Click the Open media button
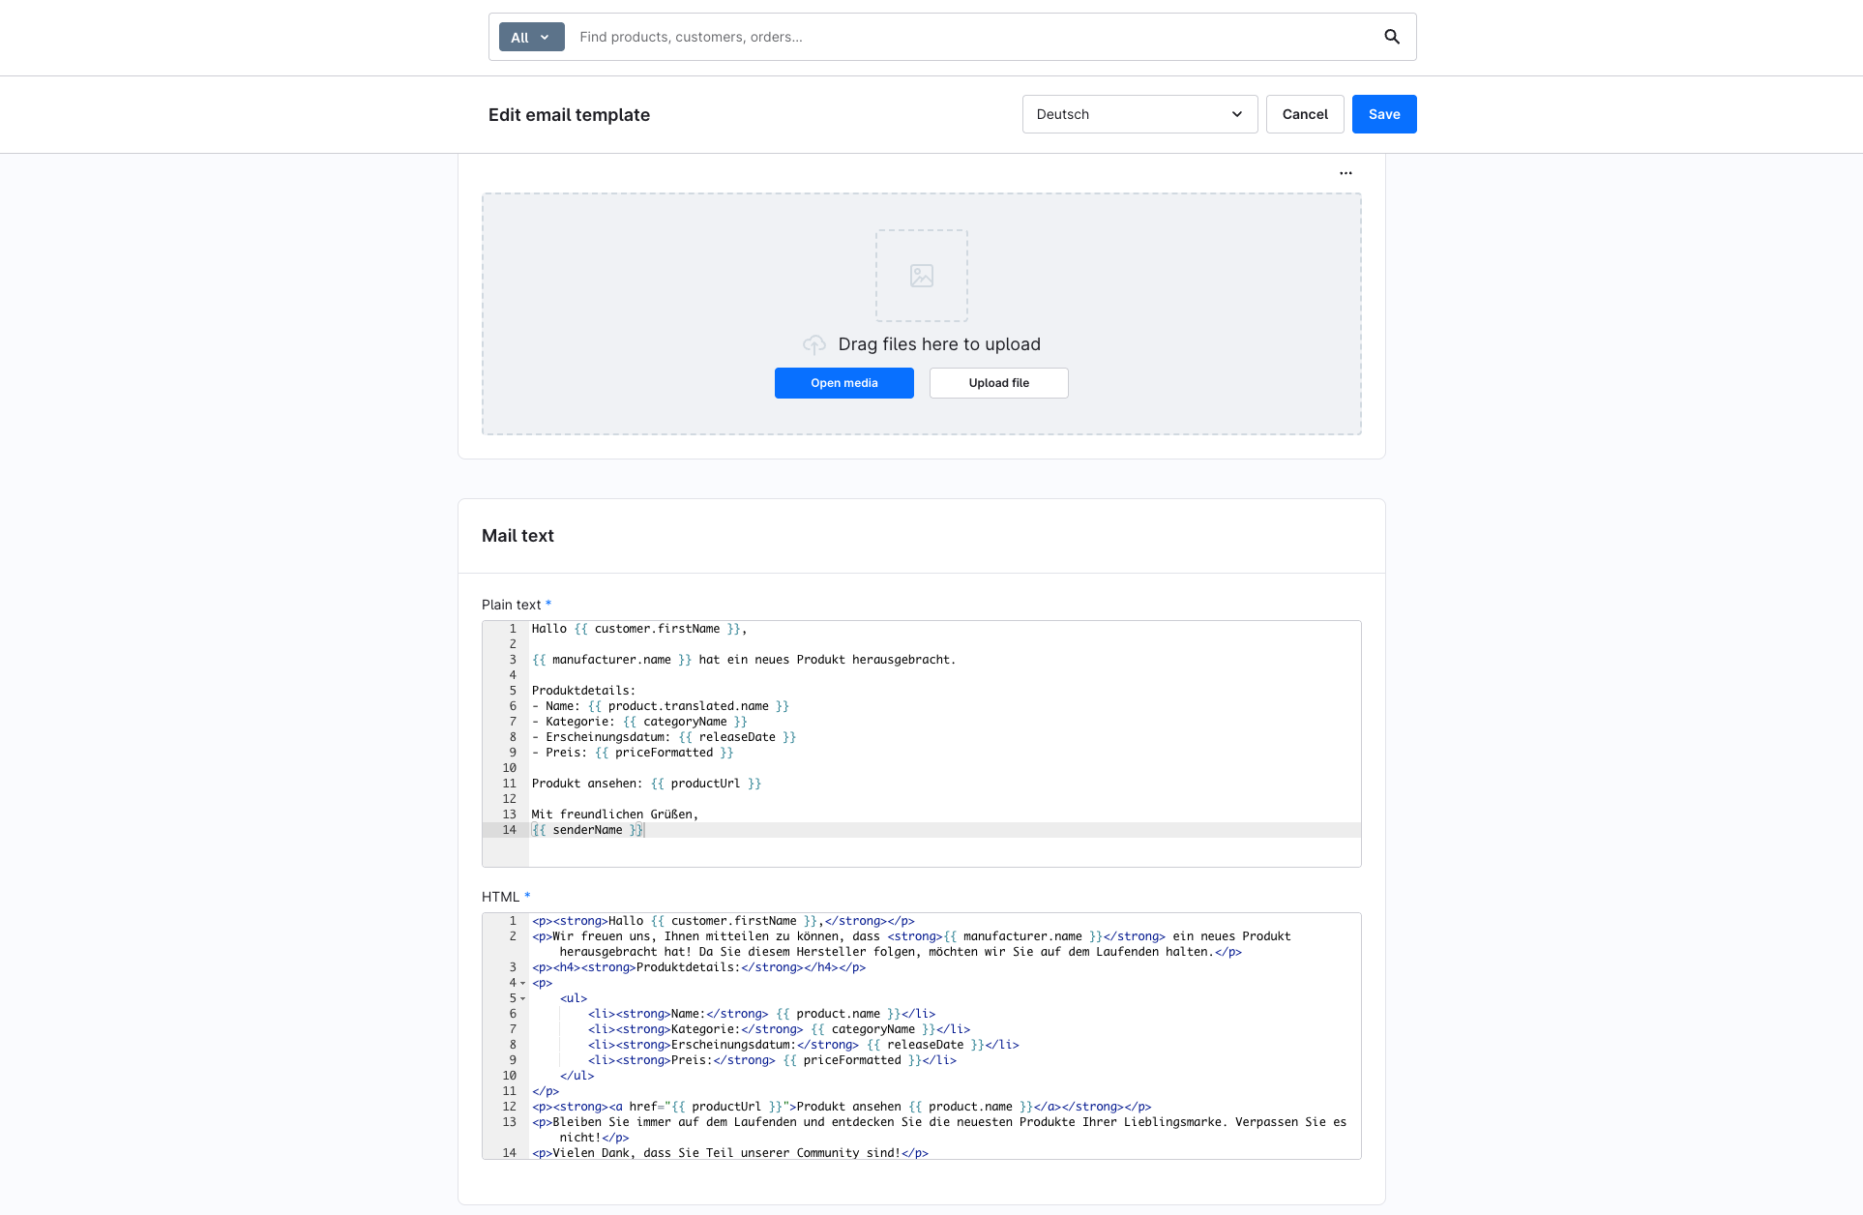Screen dimensions: 1863x1215 coord(843,382)
